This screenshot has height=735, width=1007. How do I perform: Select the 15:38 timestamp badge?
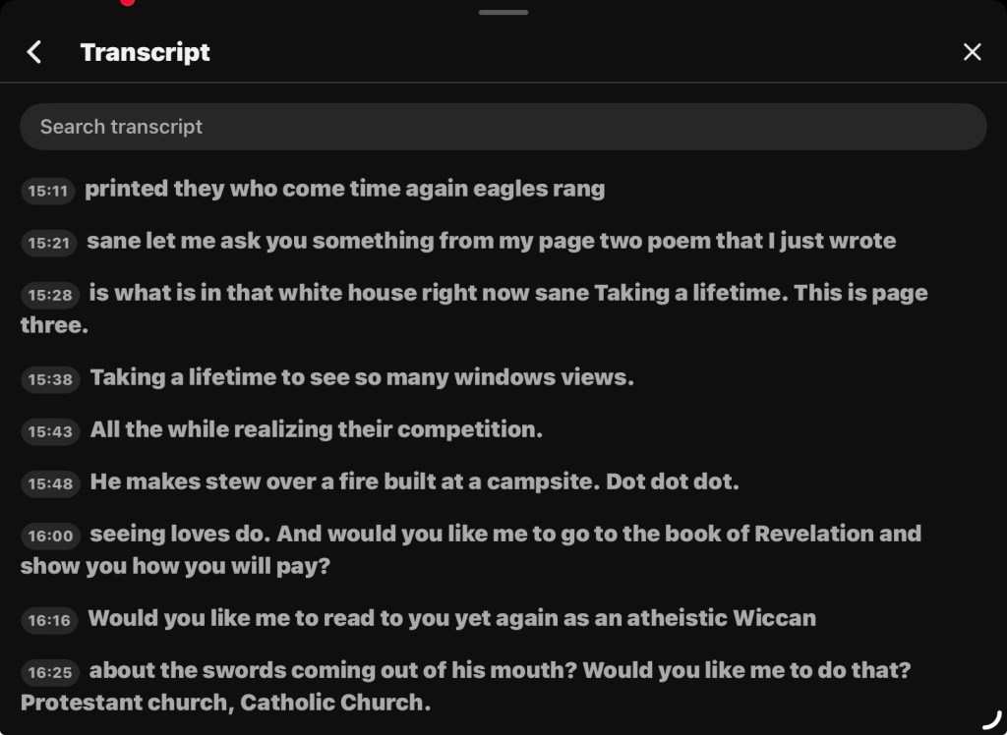(x=50, y=379)
